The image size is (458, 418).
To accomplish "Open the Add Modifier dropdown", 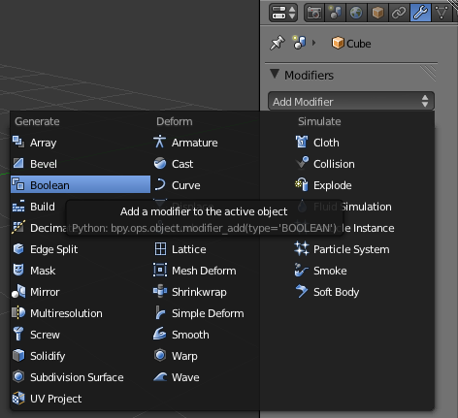I will pyautogui.click(x=351, y=102).
